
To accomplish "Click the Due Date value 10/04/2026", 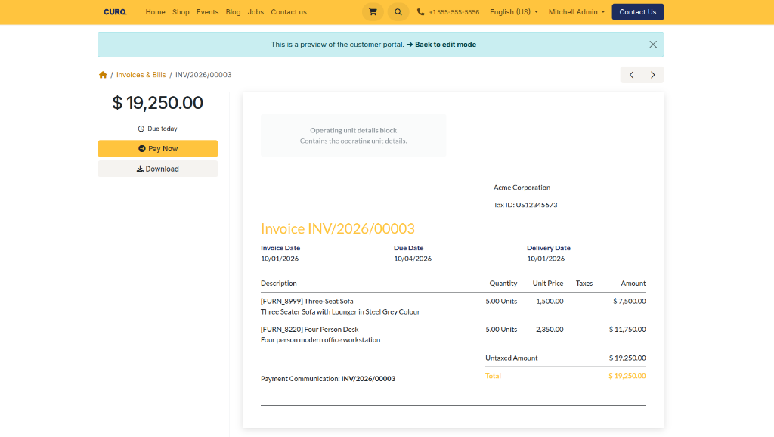I will (413, 259).
